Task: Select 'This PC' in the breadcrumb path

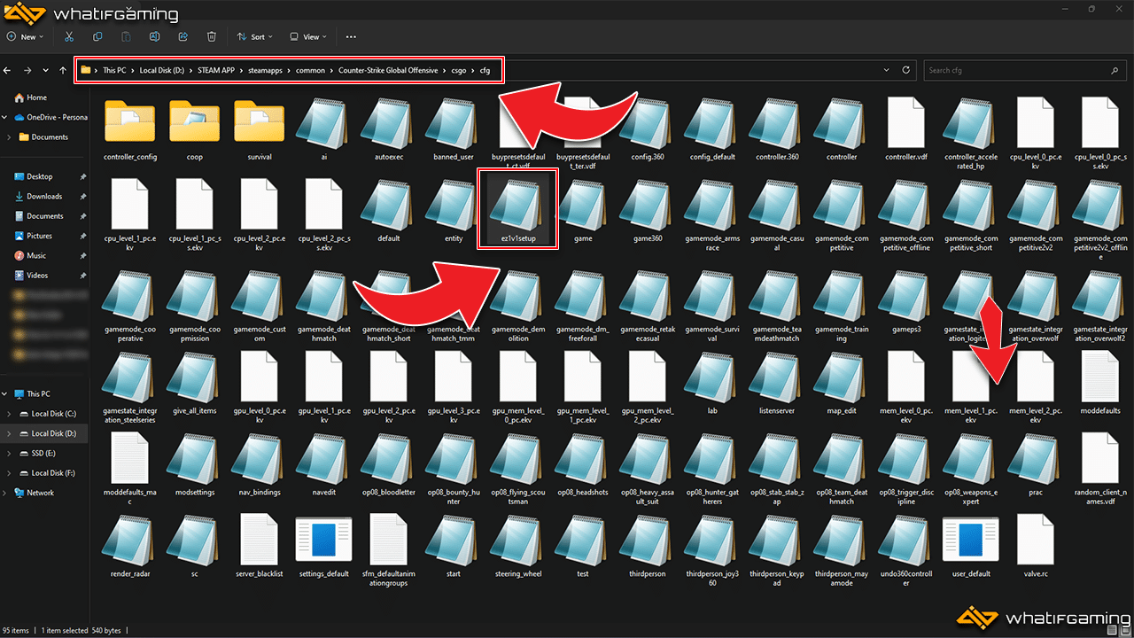Action: coord(113,70)
